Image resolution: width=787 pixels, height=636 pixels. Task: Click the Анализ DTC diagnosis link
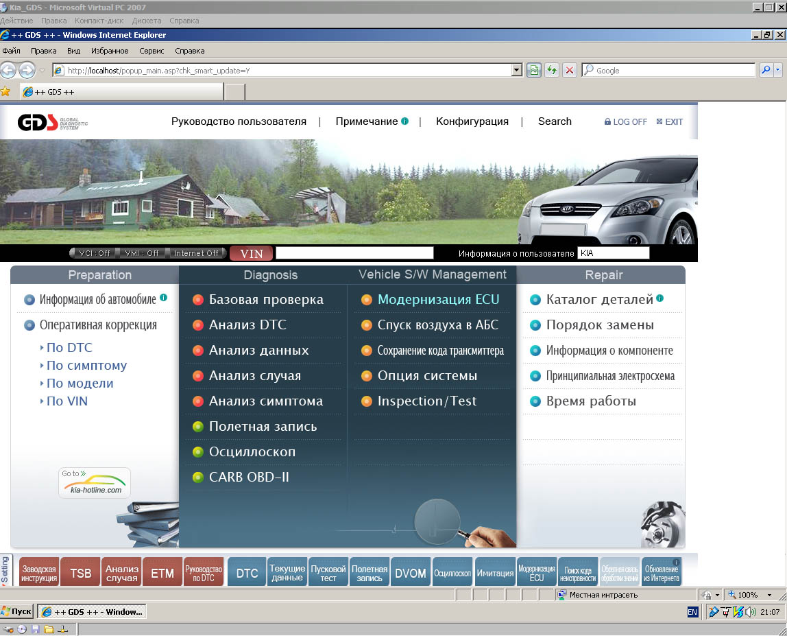[x=247, y=325]
